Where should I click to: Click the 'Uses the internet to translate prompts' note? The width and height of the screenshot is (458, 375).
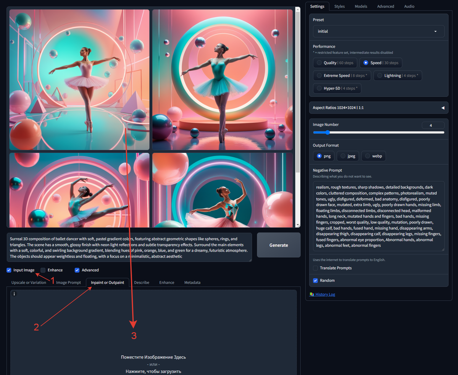[x=349, y=260]
